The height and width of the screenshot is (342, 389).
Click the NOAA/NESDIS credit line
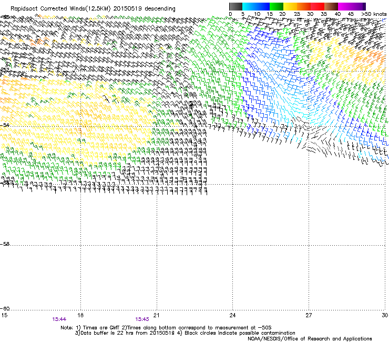pos(310,339)
